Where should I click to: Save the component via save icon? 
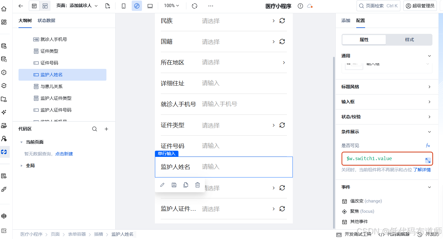click(174, 185)
